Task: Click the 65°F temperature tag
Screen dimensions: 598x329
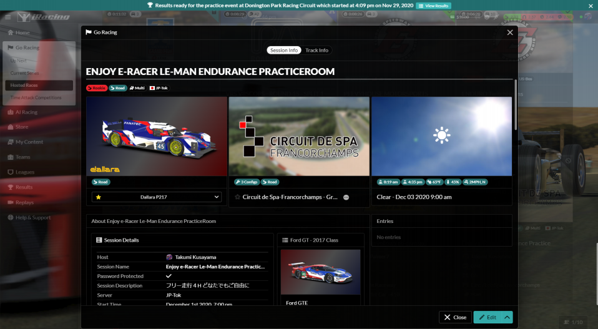Action: (x=434, y=182)
